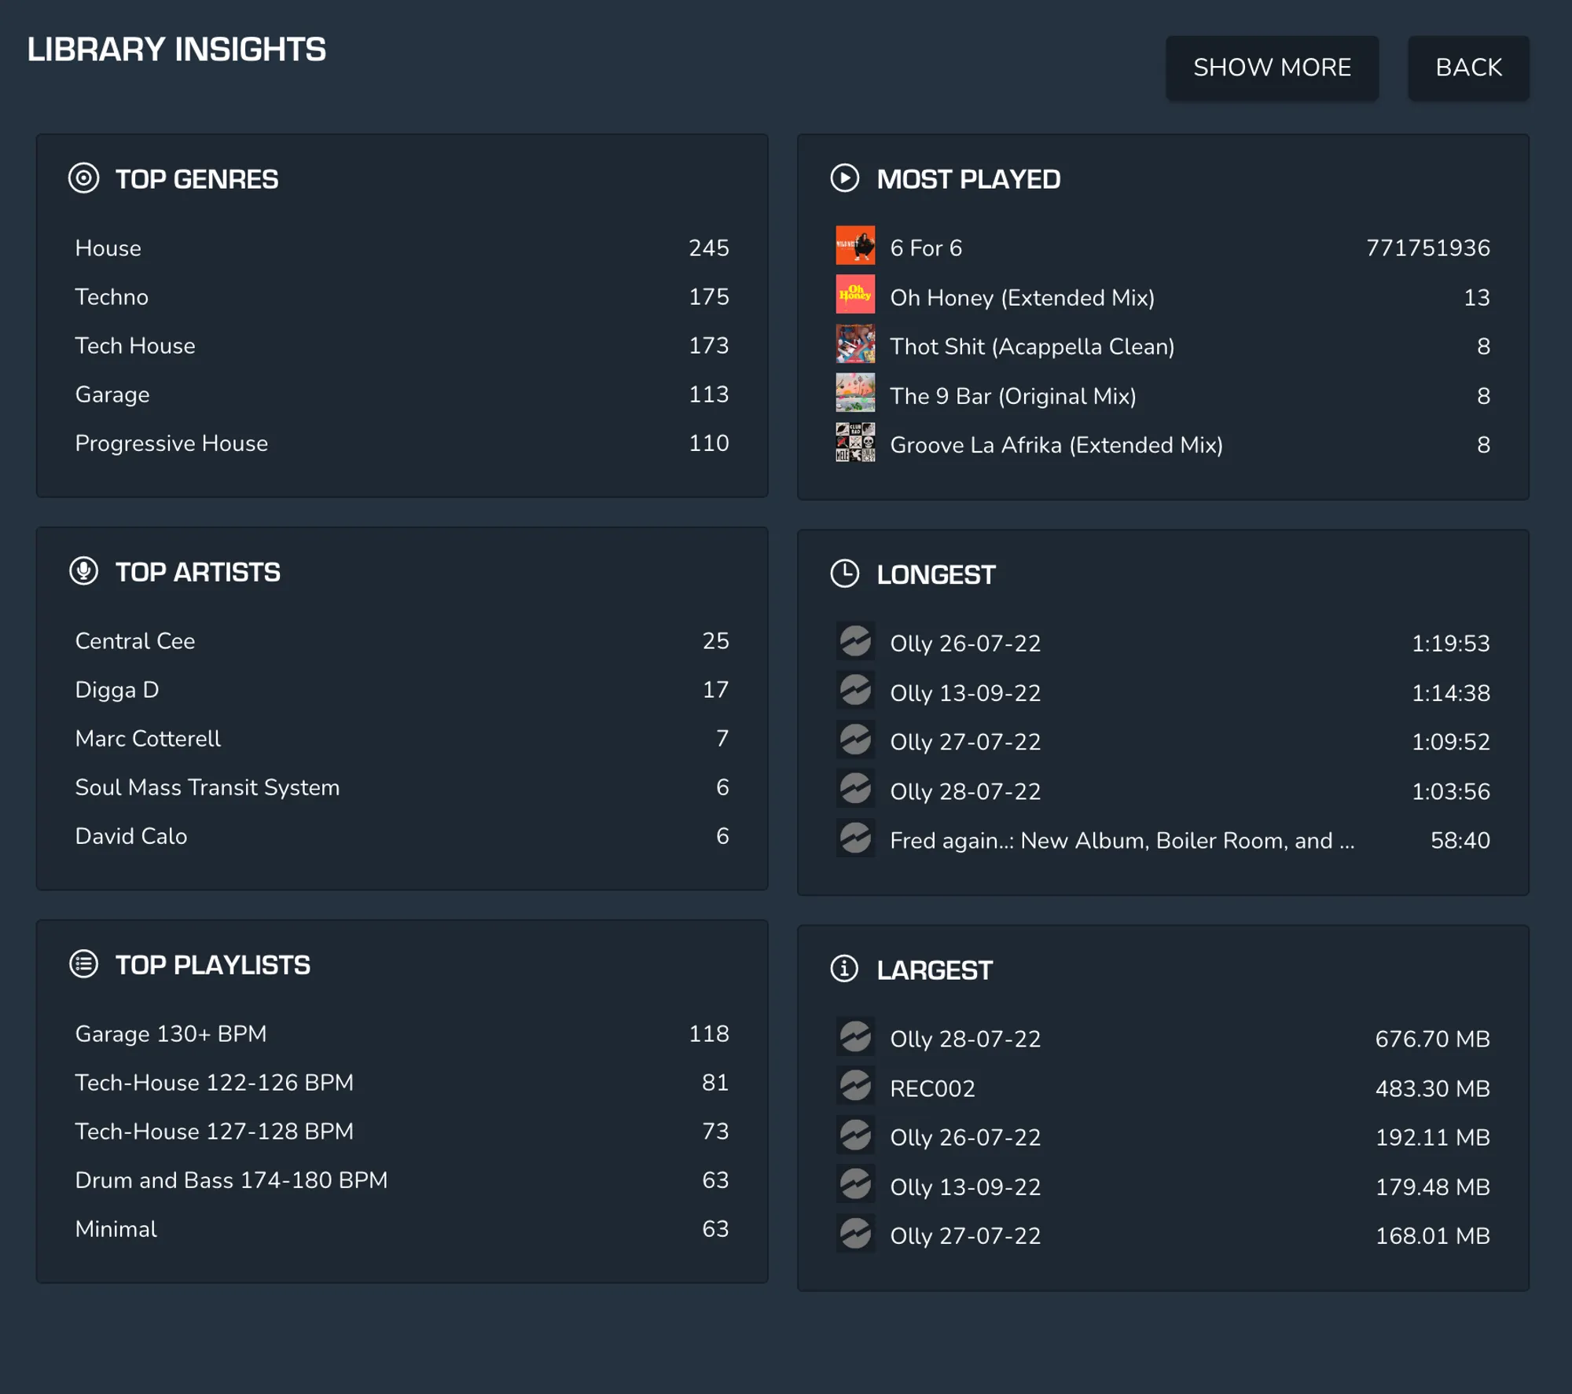Screen dimensions: 1572x1394
Task: Click waveform icon next to Fred again track
Action: pos(854,839)
